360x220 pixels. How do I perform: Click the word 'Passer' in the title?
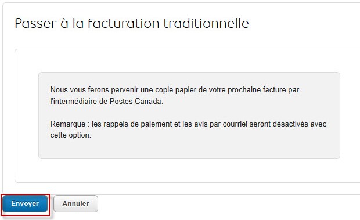(x=35, y=23)
